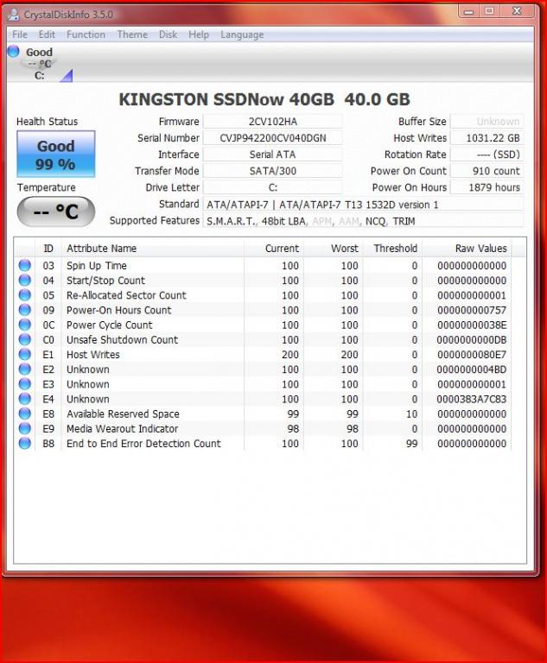Click raw value 0000000080E7
The image size is (547, 663).
coord(471,354)
